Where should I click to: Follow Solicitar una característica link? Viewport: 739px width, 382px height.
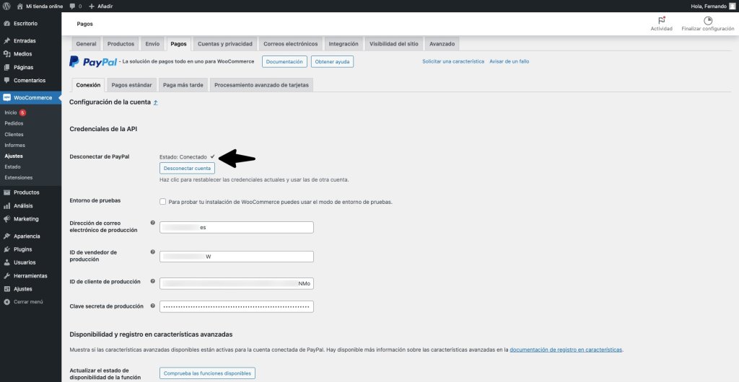click(x=453, y=62)
